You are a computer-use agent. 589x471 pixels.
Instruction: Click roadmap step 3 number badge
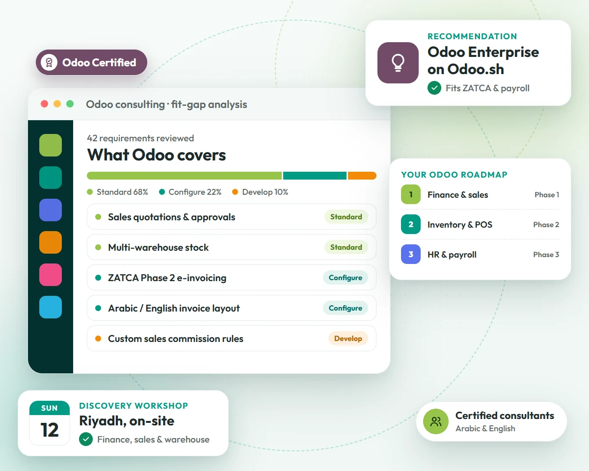point(411,254)
